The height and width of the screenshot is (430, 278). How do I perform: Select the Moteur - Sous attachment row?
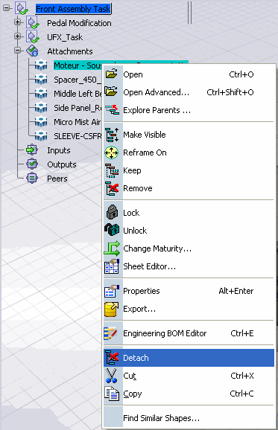click(78, 65)
